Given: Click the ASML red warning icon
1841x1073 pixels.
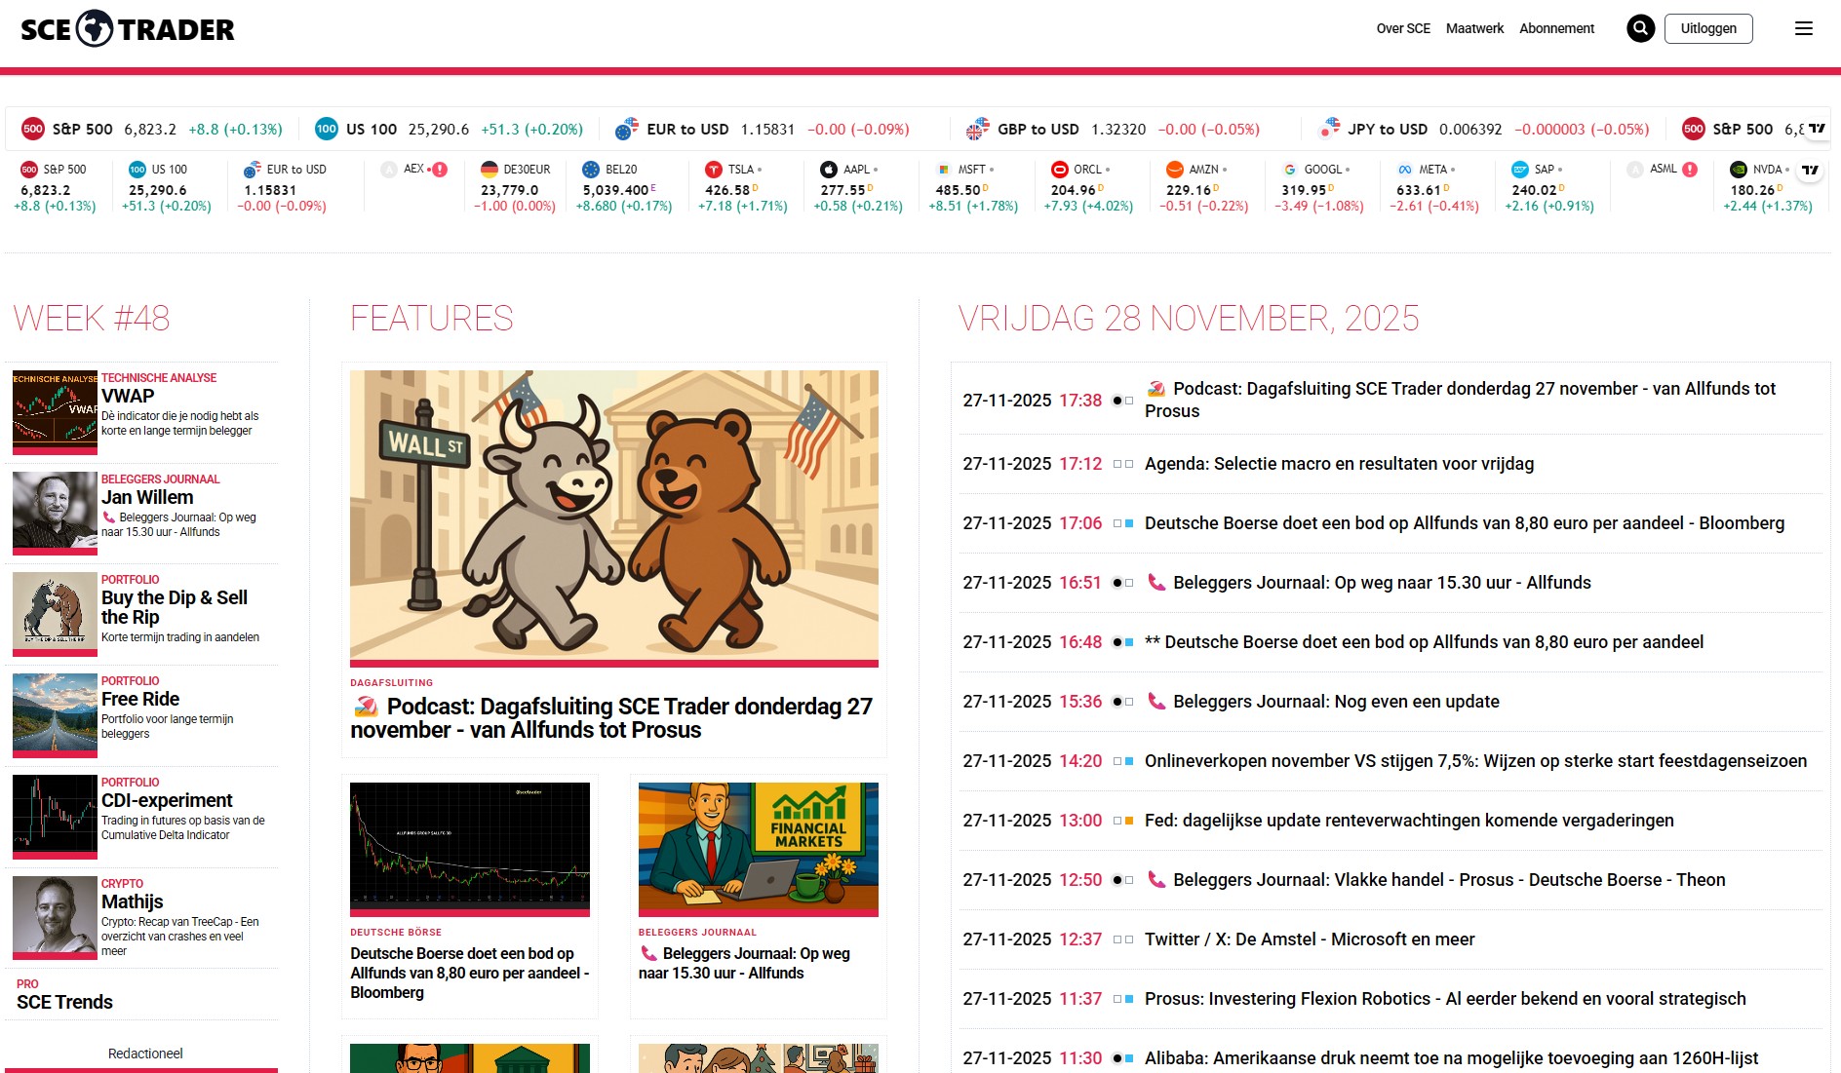Looking at the screenshot, I should [1690, 170].
